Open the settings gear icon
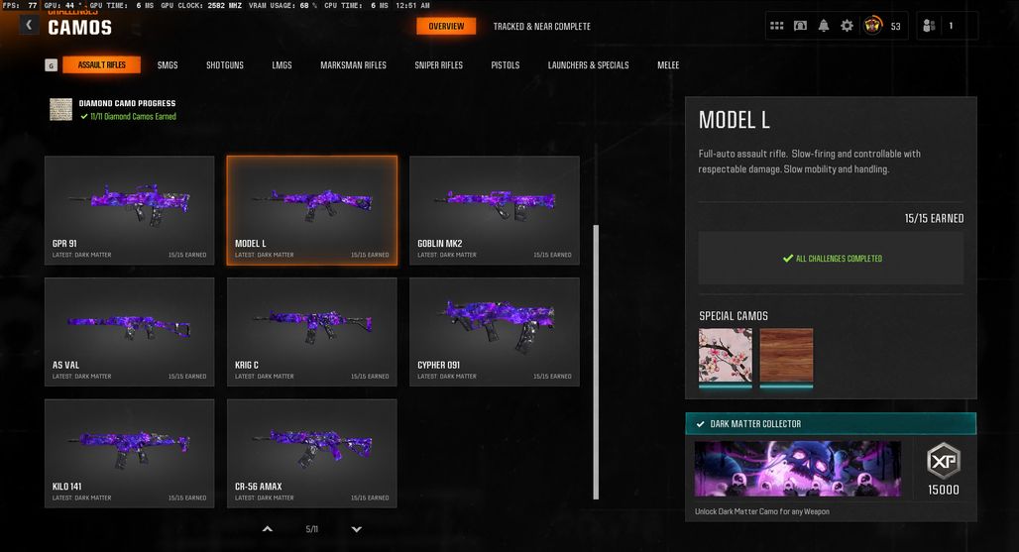Viewport: 1019px width, 552px height. click(847, 26)
